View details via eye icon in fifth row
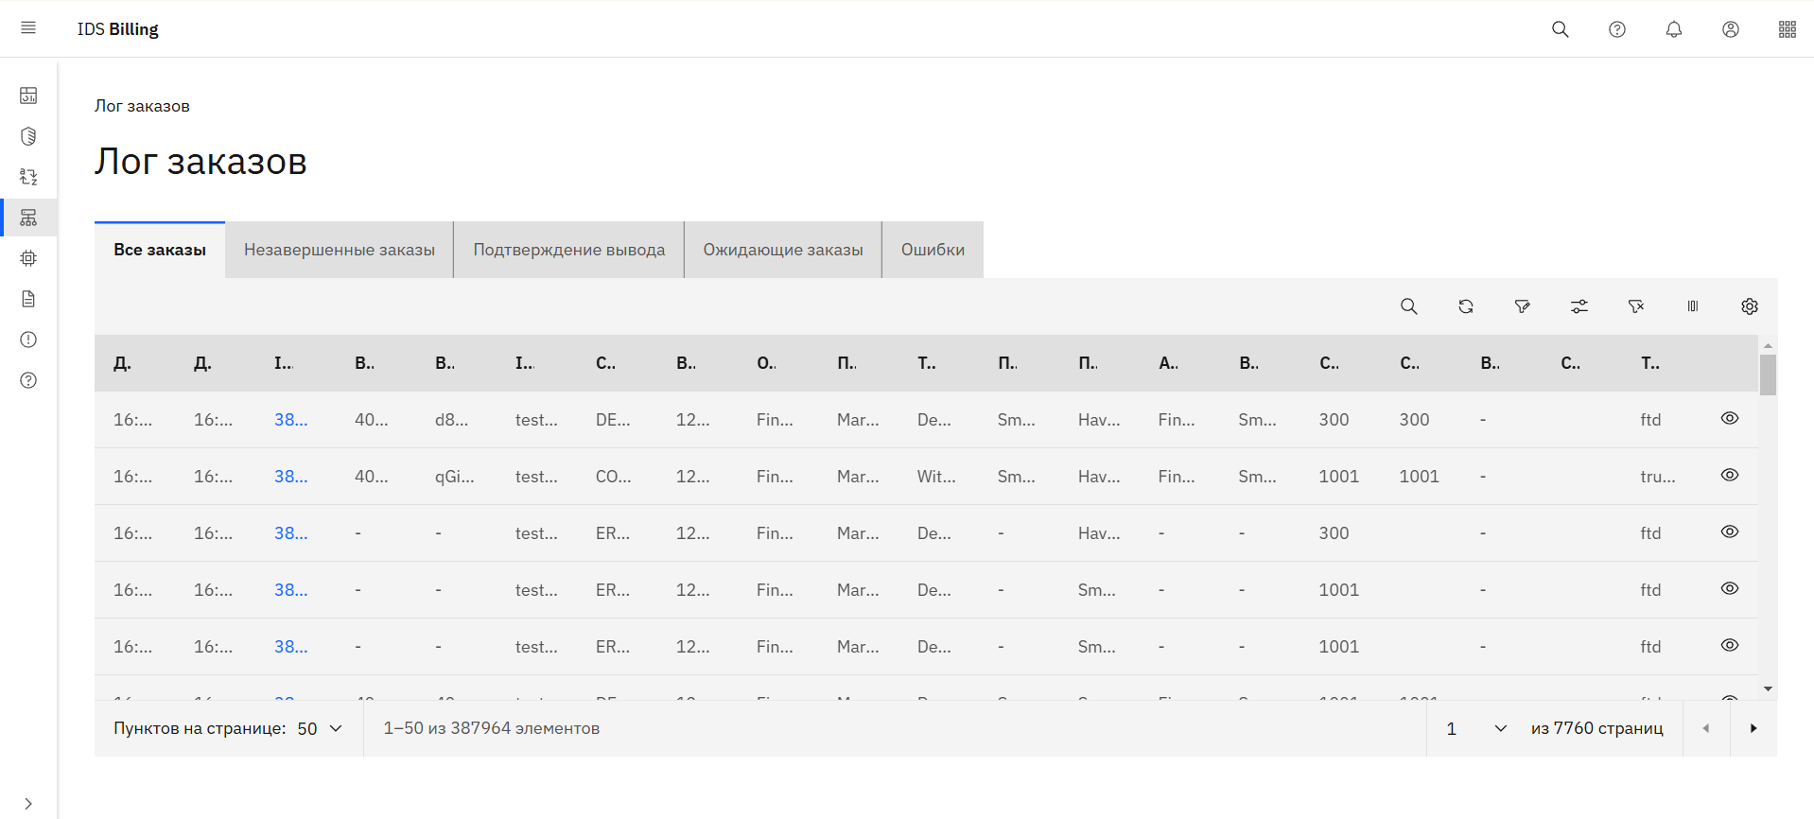Viewport: 1814px width, 819px height. pyautogui.click(x=1729, y=645)
